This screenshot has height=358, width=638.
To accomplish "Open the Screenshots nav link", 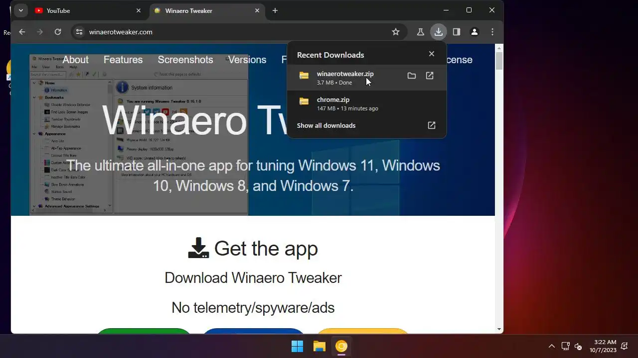I will 185,60.
